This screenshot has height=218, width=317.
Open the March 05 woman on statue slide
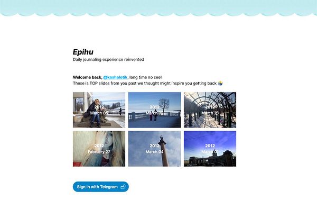point(99,110)
